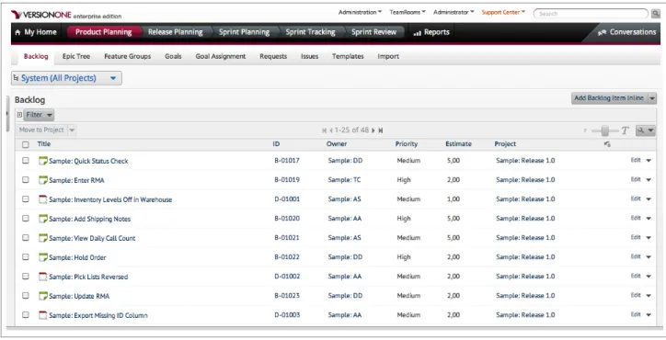This screenshot has width=666, height=340.
Task: Click the defect icon for Pick Lists Reversed
Action: [43, 277]
